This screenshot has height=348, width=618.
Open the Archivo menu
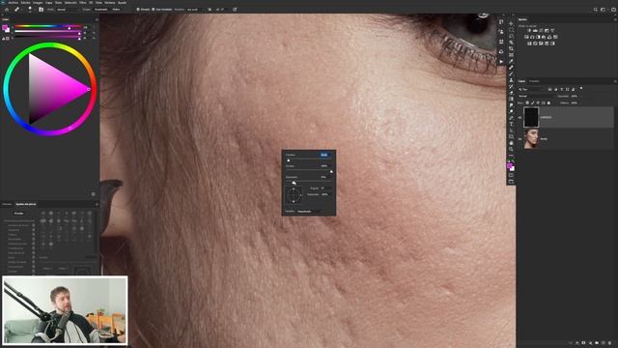pos(13,3)
